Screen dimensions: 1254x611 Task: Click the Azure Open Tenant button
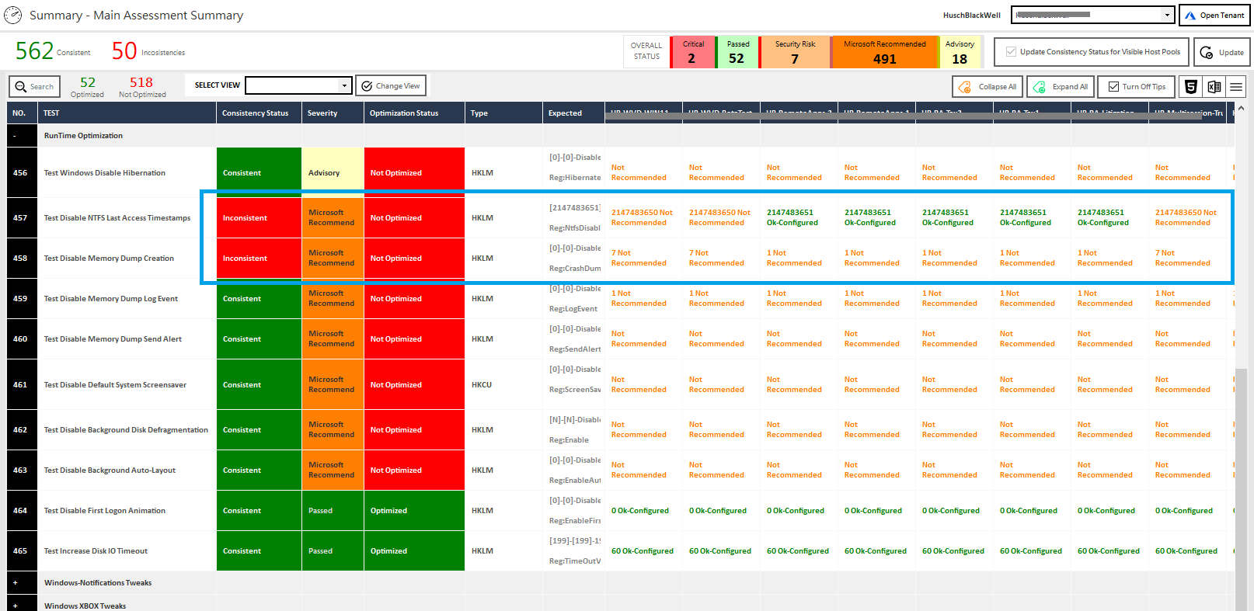(1214, 16)
